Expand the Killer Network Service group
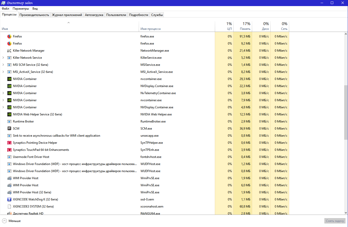This screenshot has width=348, height=227. 3,58
